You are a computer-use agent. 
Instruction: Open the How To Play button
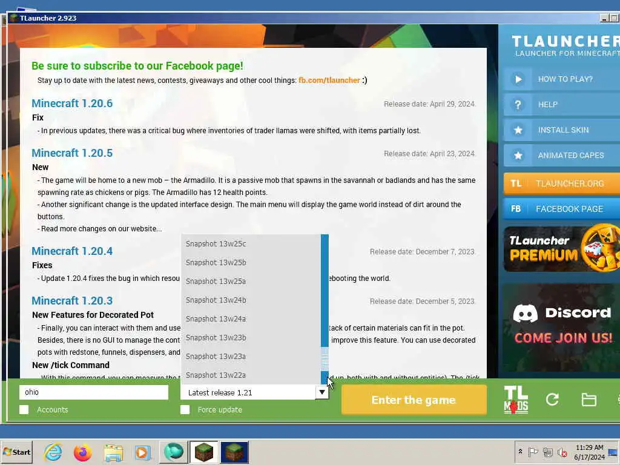tap(562, 79)
